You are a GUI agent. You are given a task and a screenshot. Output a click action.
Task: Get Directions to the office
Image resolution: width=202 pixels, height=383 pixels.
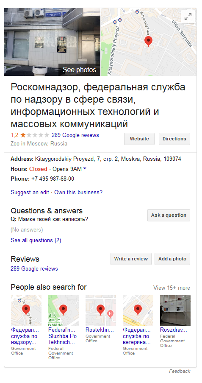coord(174,139)
